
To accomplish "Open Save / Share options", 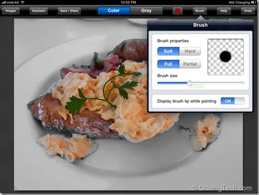I will click(x=69, y=11).
